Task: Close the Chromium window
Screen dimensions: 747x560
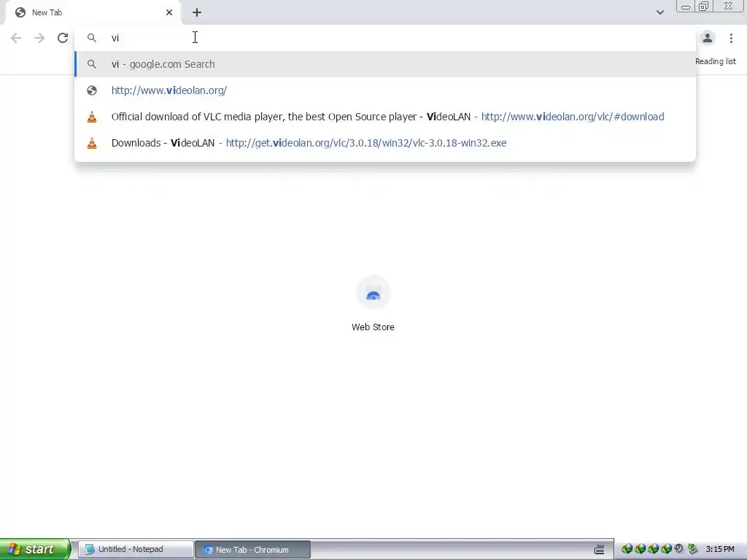Action: (x=729, y=6)
